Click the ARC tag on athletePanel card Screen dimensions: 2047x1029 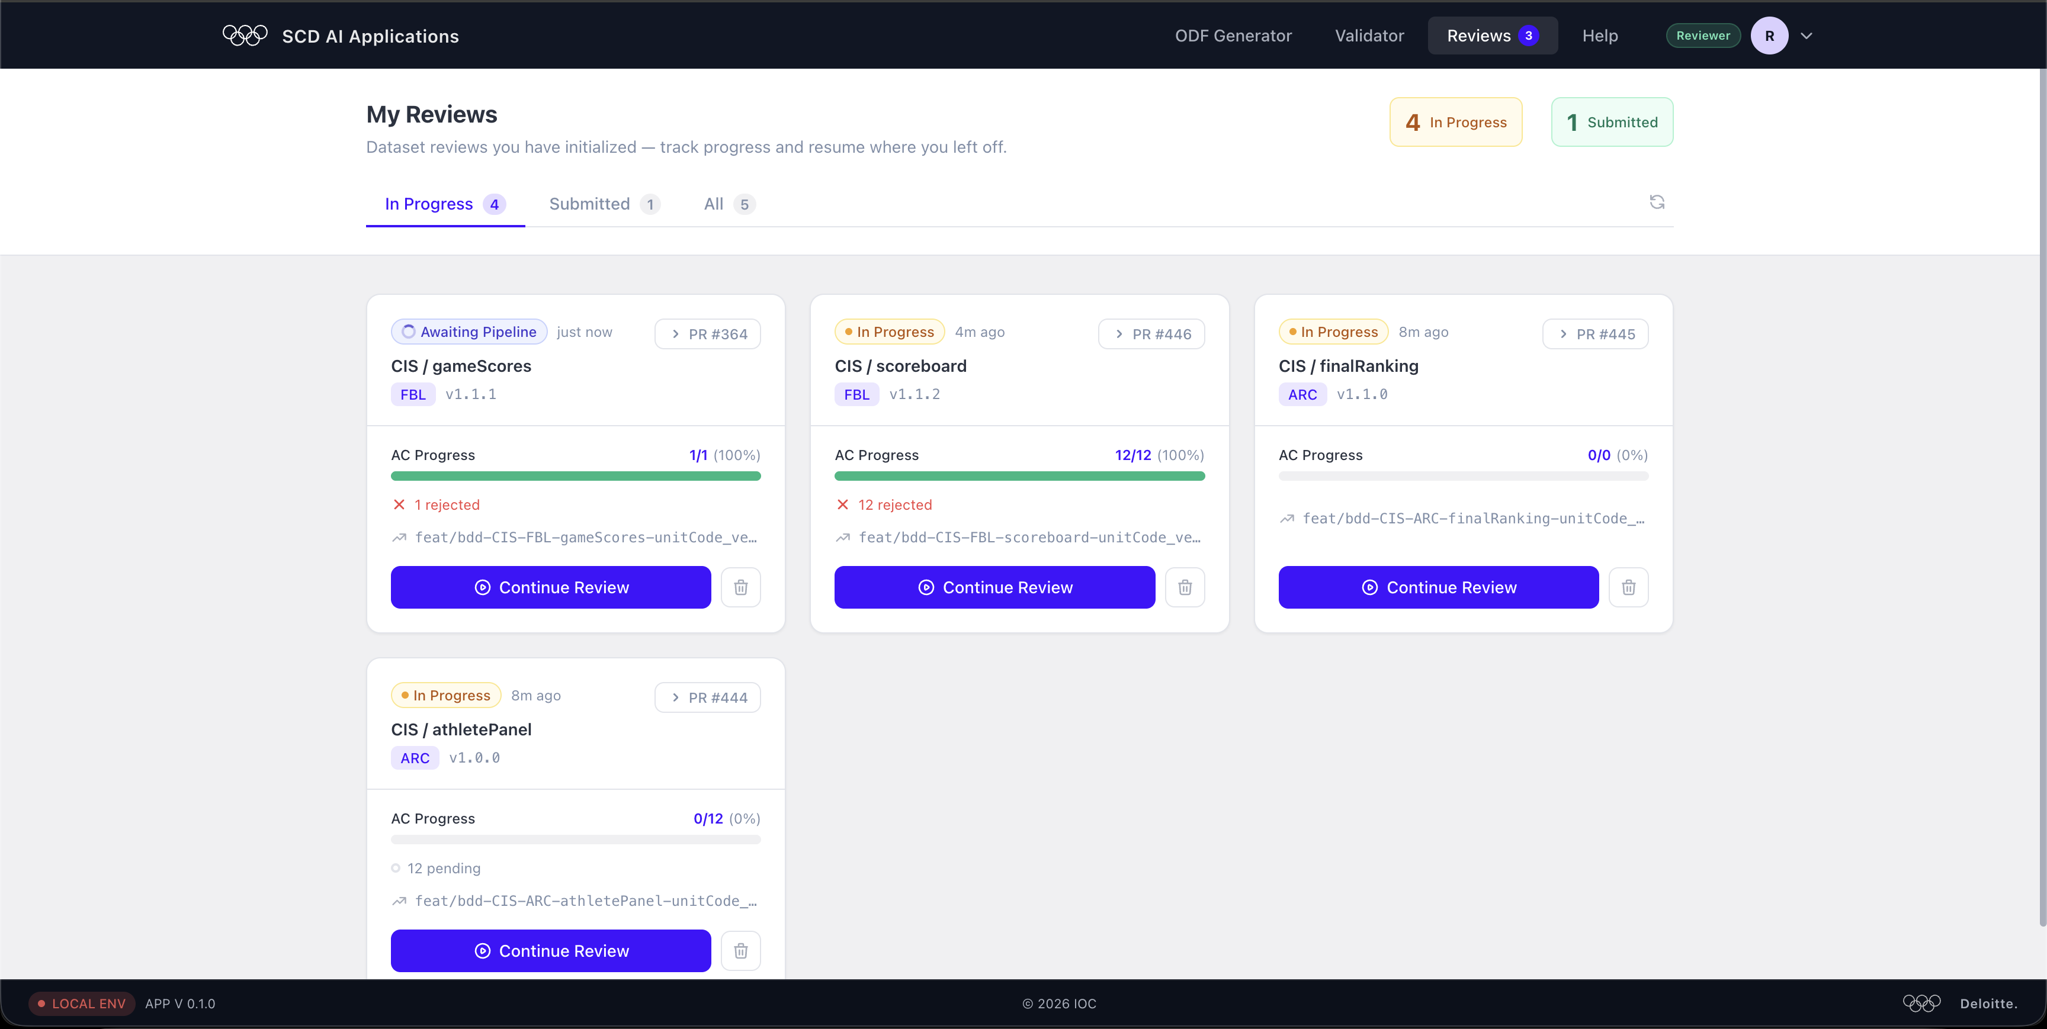pyautogui.click(x=415, y=757)
